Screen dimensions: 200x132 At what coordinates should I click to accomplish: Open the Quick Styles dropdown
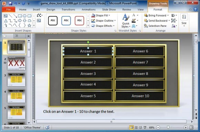pyautogui.click(x=126, y=21)
